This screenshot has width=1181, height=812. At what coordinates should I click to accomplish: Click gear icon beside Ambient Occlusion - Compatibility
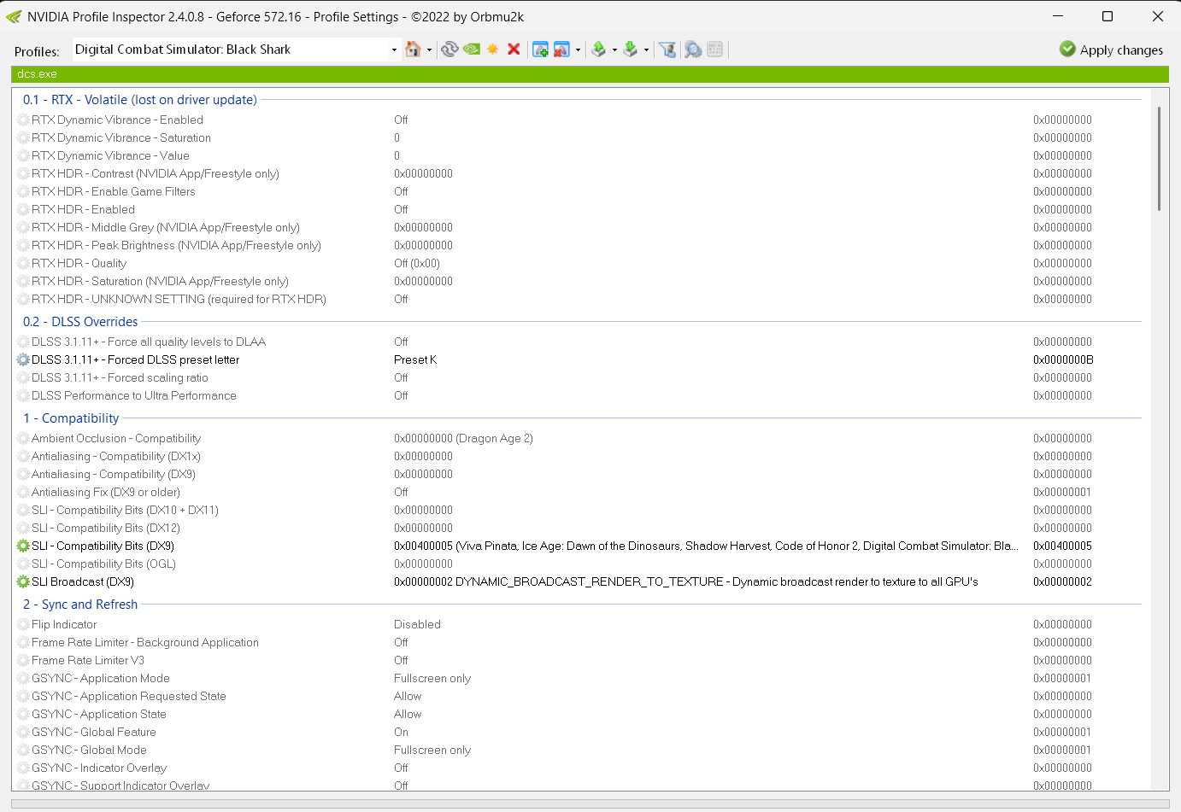[x=23, y=439]
